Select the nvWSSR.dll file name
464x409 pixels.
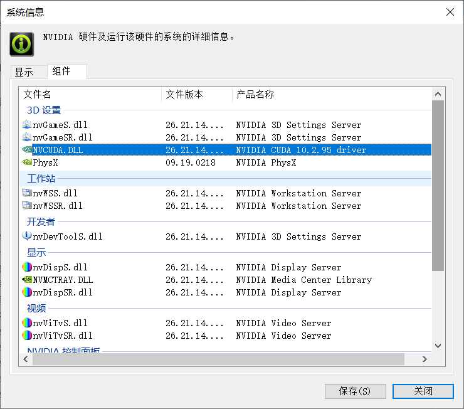58,206
